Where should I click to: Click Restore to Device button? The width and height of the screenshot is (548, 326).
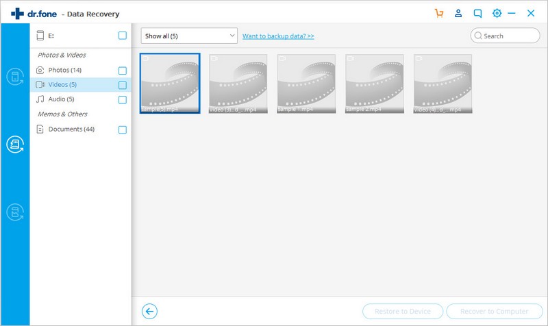coord(403,312)
